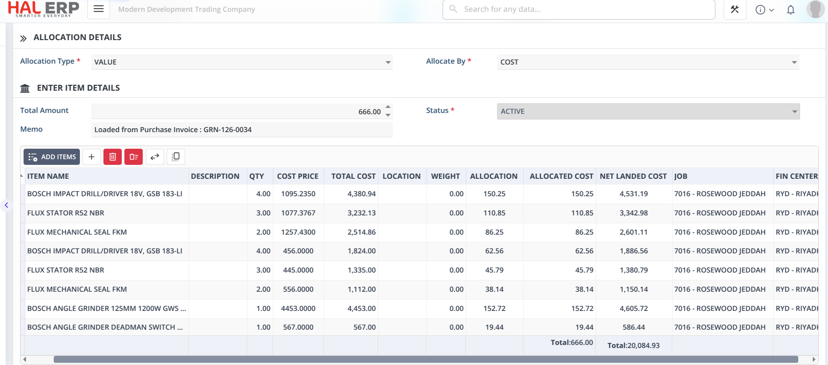
Task: Expand the Allocation Type dropdown
Action: click(x=388, y=62)
